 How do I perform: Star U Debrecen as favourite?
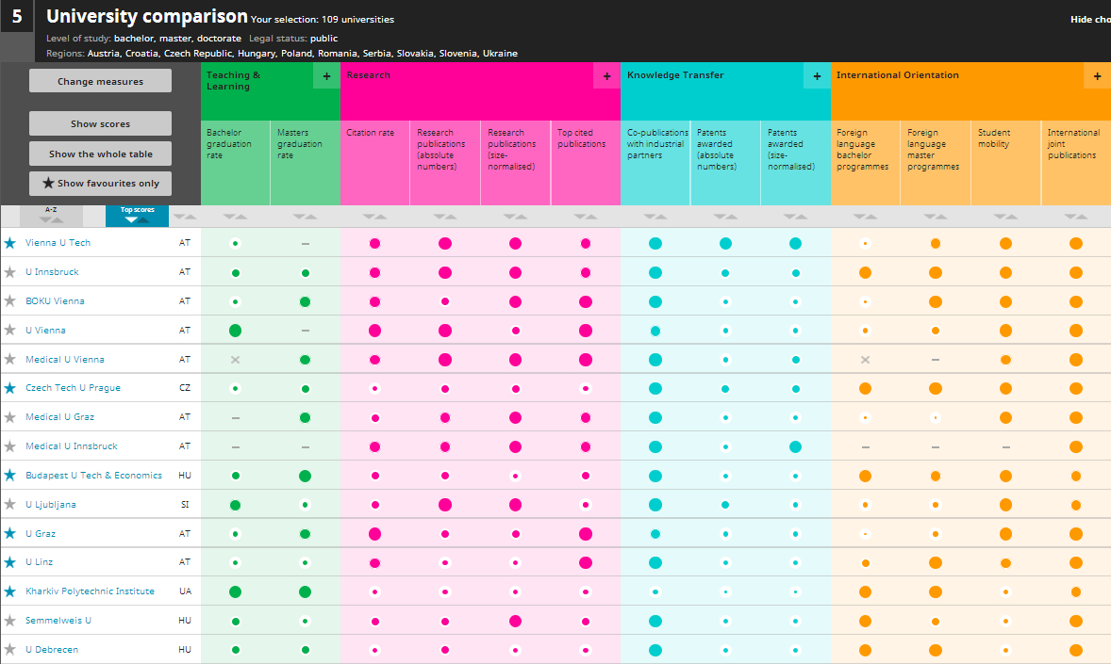pyautogui.click(x=10, y=649)
